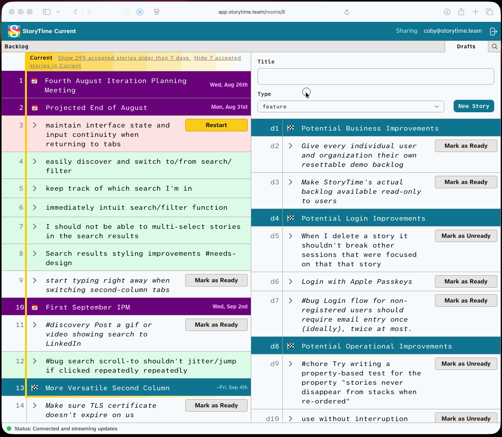
Task: Click the RSS feed icon in the toolbar
Action: click(126, 12)
